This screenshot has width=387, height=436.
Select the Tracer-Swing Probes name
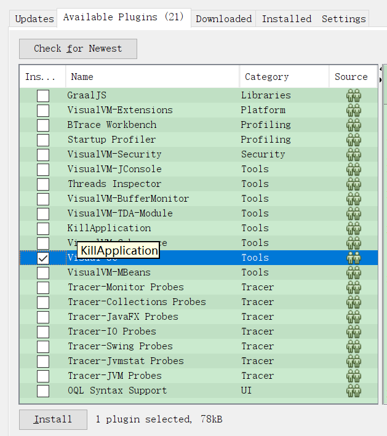tap(120, 346)
